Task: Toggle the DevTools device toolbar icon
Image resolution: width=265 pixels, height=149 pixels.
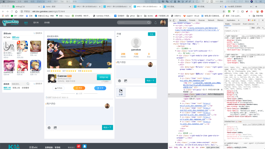Action: (x=174, y=20)
